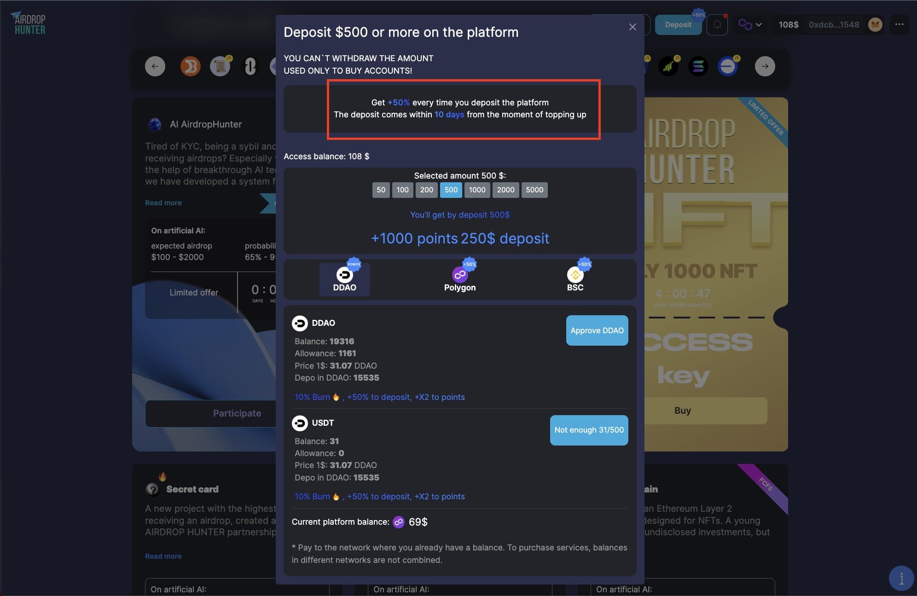Switch to the DDAO payment tab
This screenshot has height=596, width=917.
coord(345,279)
